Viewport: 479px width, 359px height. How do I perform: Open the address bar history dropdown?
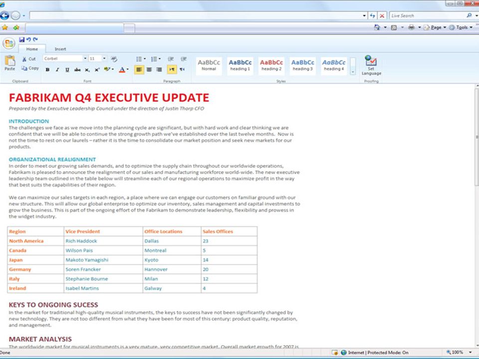pyautogui.click(x=364, y=15)
